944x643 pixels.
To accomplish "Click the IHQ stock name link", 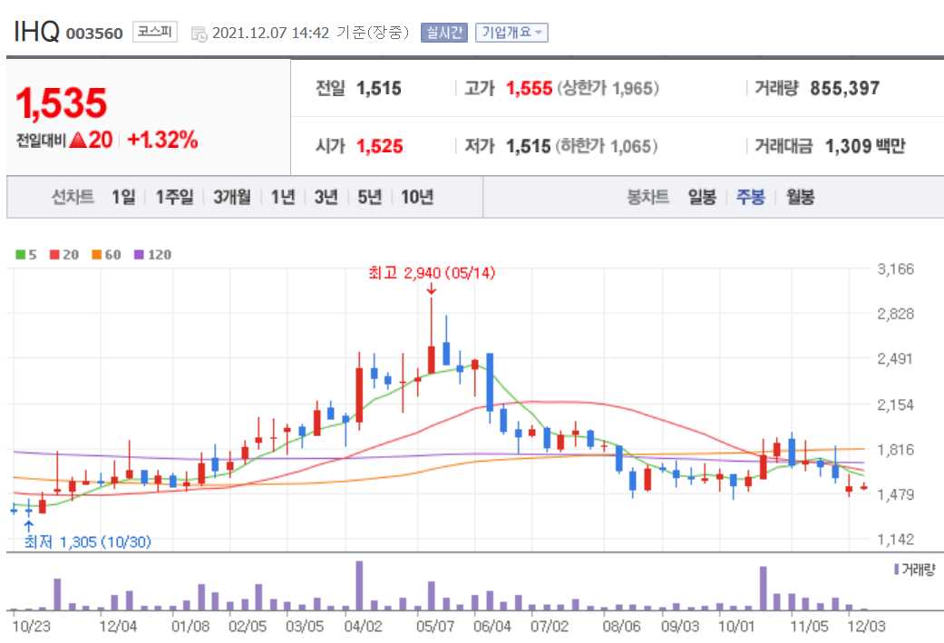I will tap(36, 30).
